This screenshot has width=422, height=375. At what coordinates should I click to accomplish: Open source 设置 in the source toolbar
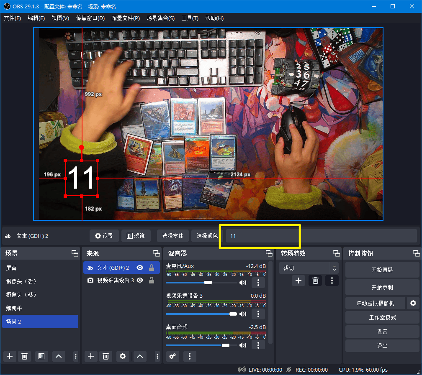tap(104, 236)
